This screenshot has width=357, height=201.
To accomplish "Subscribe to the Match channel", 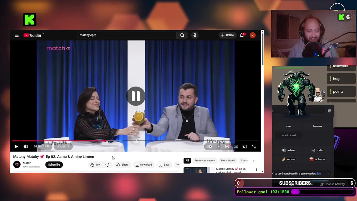I will tap(54, 165).
